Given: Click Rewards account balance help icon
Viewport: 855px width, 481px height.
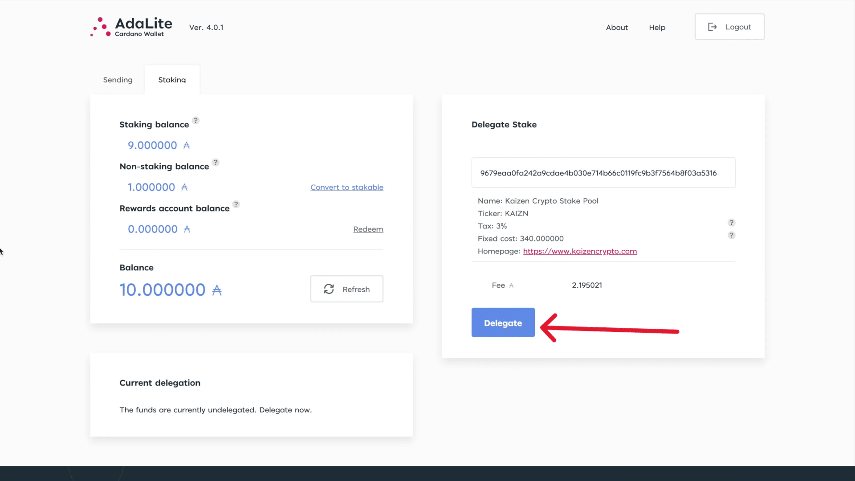Looking at the screenshot, I should 236,204.
